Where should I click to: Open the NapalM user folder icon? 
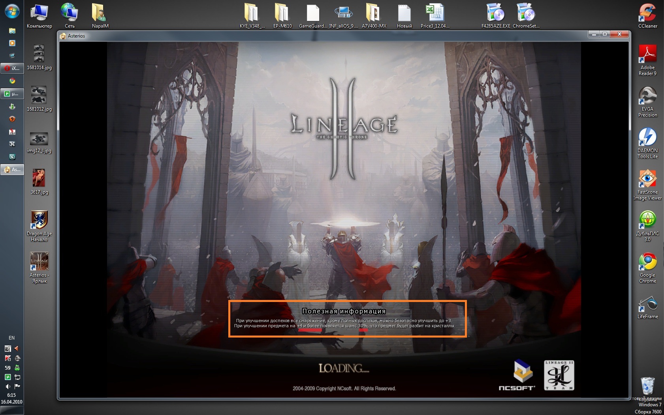point(100,16)
